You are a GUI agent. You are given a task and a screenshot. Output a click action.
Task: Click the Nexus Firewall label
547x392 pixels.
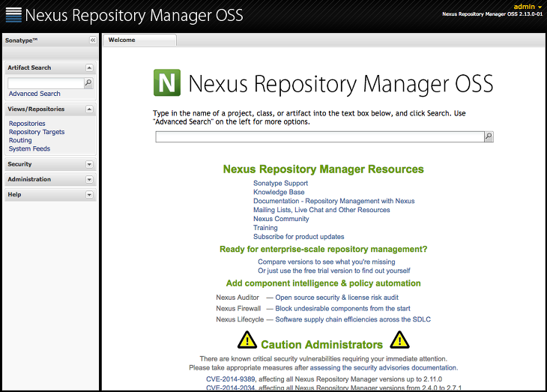click(x=238, y=309)
